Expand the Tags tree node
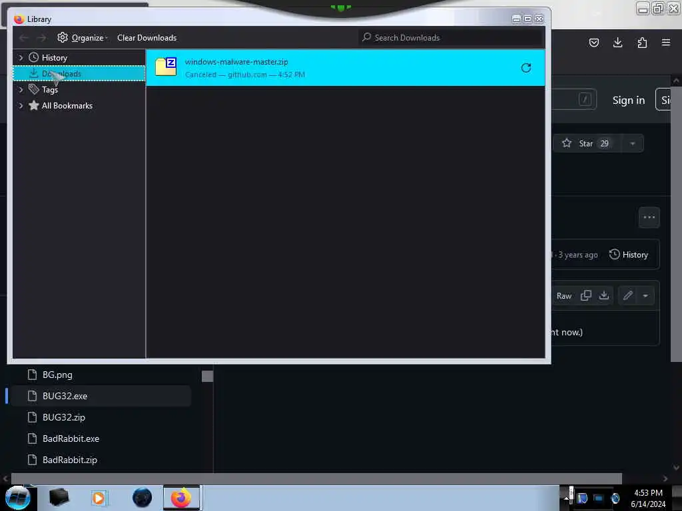The height and width of the screenshot is (511, 682). pos(21,90)
